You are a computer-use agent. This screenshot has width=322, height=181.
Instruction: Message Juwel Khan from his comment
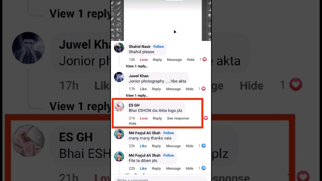tap(173, 89)
